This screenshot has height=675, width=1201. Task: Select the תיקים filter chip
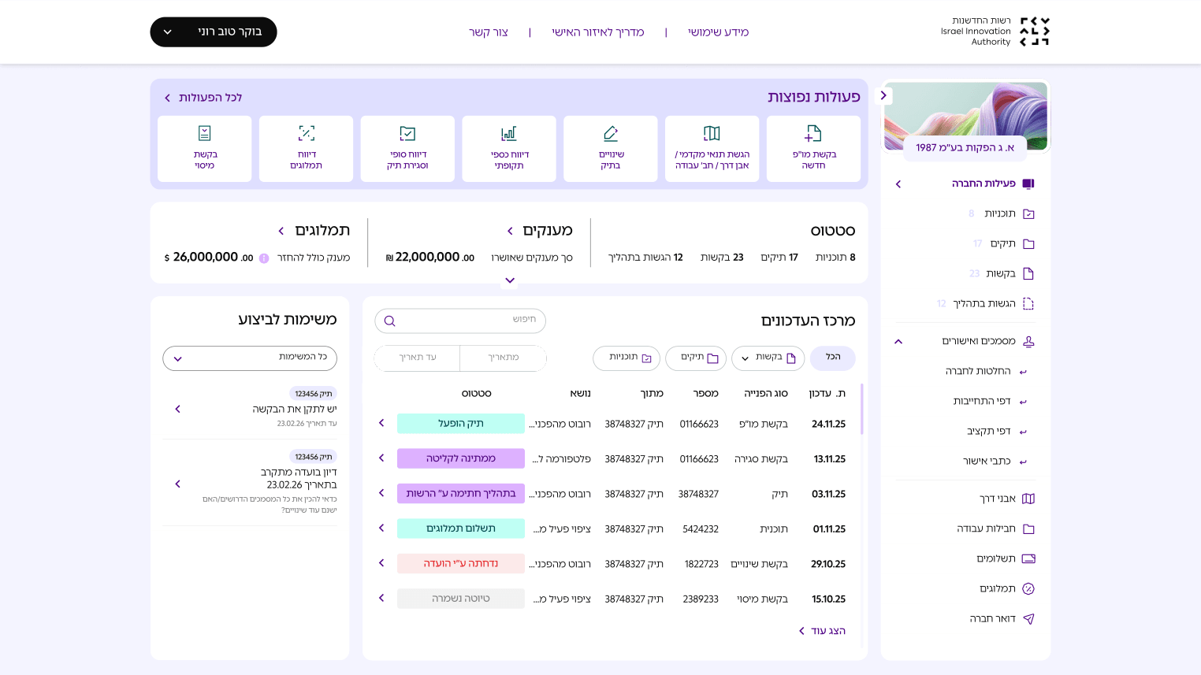pos(696,358)
